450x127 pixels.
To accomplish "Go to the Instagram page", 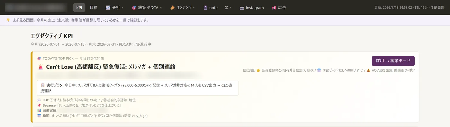I will click(x=252, y=8).
